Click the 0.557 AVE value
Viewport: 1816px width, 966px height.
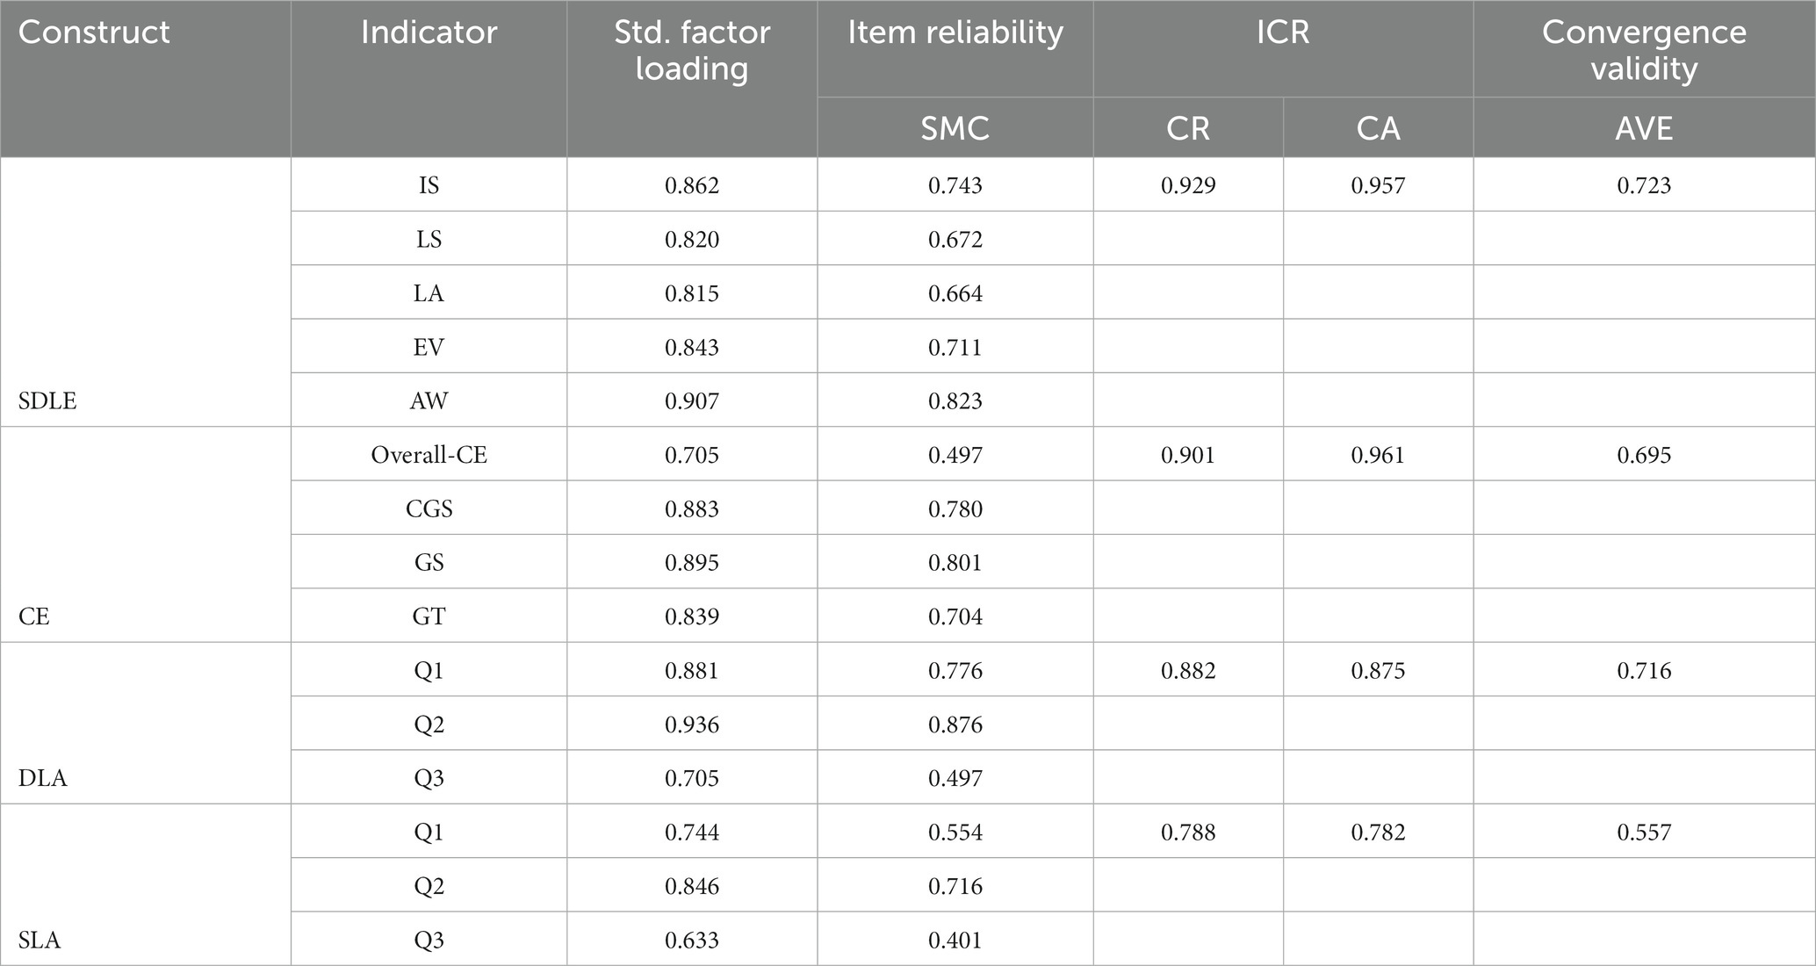pos(1644,832)
